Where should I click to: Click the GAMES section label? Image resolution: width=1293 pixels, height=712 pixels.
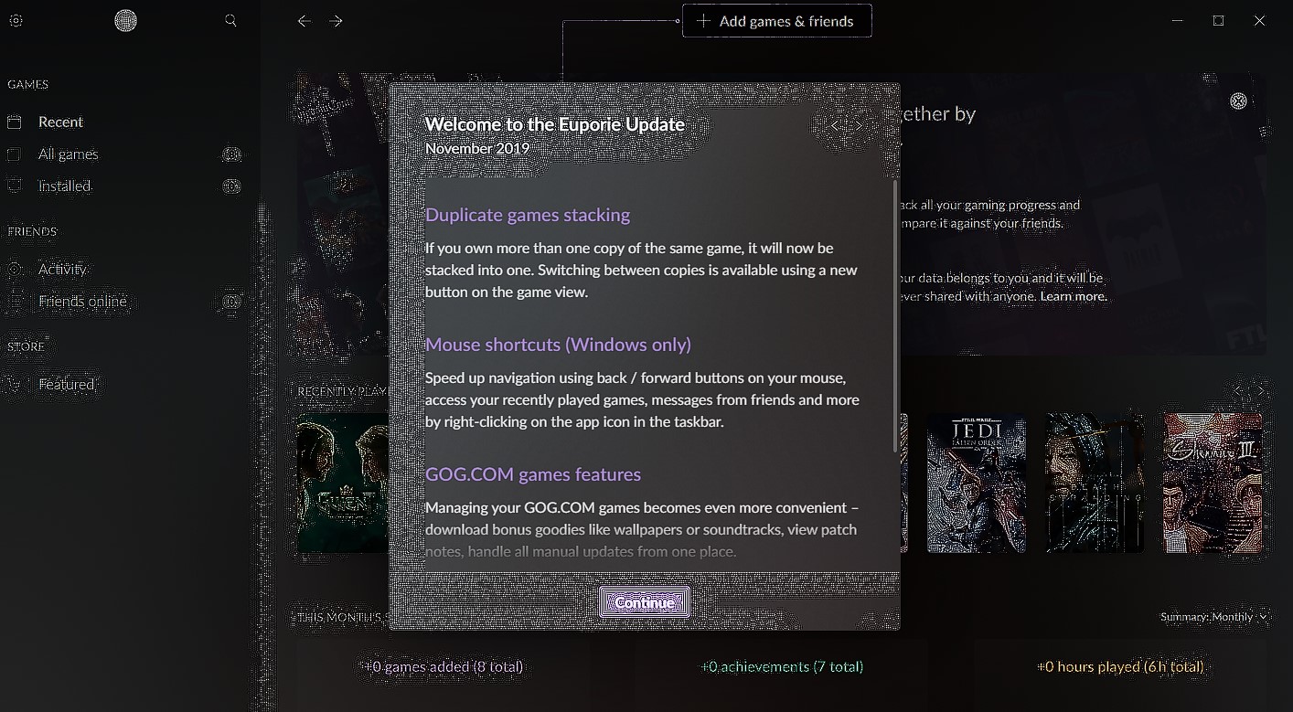(27, 84)
